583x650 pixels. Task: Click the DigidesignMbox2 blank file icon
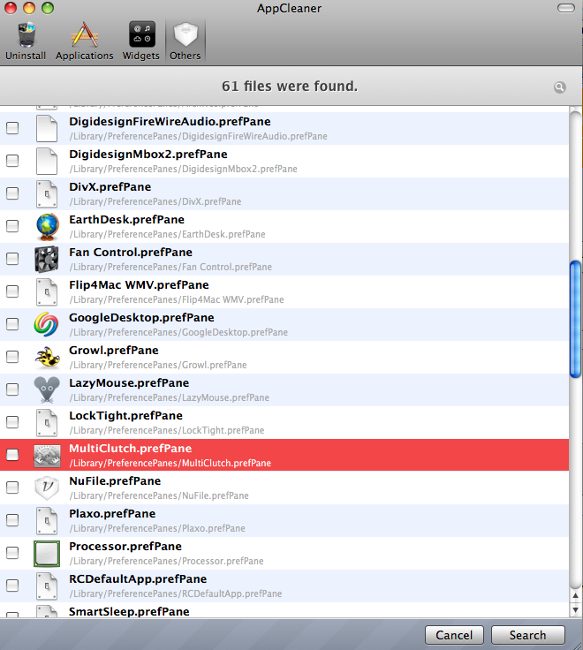47,162
